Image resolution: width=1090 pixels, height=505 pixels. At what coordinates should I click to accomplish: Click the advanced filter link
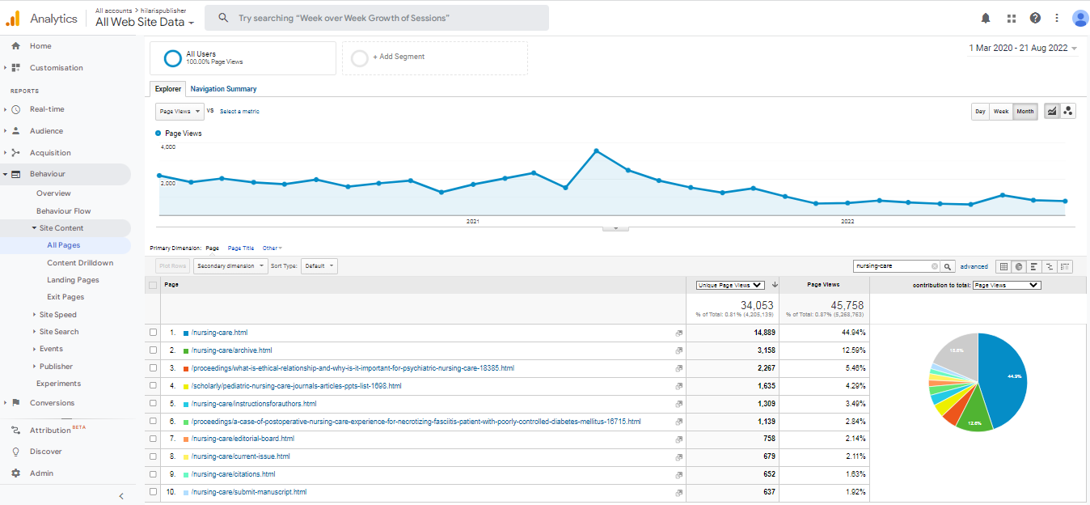(974, 266)
